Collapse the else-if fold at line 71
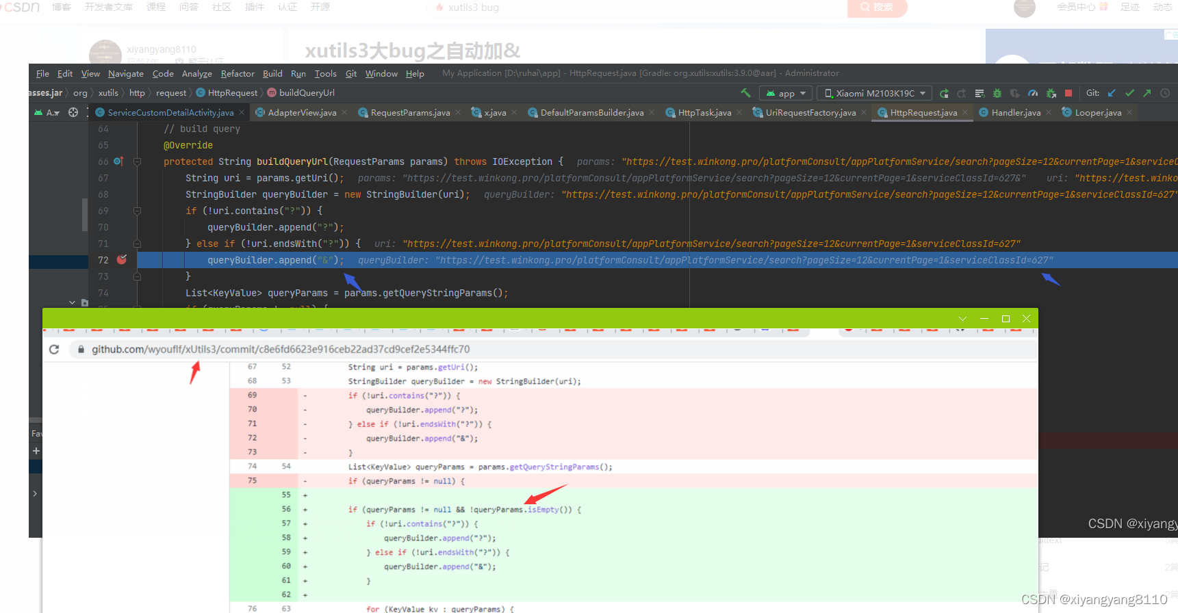The width and height of the screenshot is (1178, 613). (137, 244)
